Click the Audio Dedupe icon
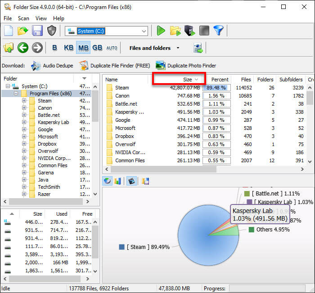The width and height of the screenshot is (315, 293). coord(36,66)
